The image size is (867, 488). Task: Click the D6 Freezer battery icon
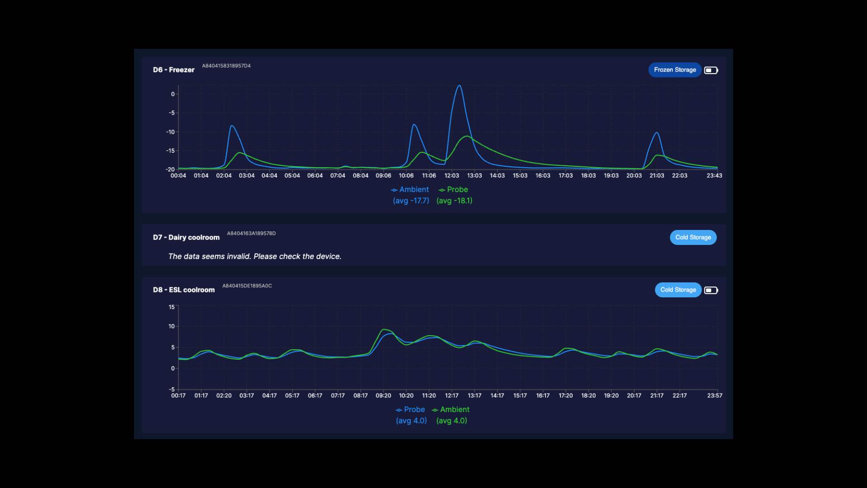coord(711,70)
